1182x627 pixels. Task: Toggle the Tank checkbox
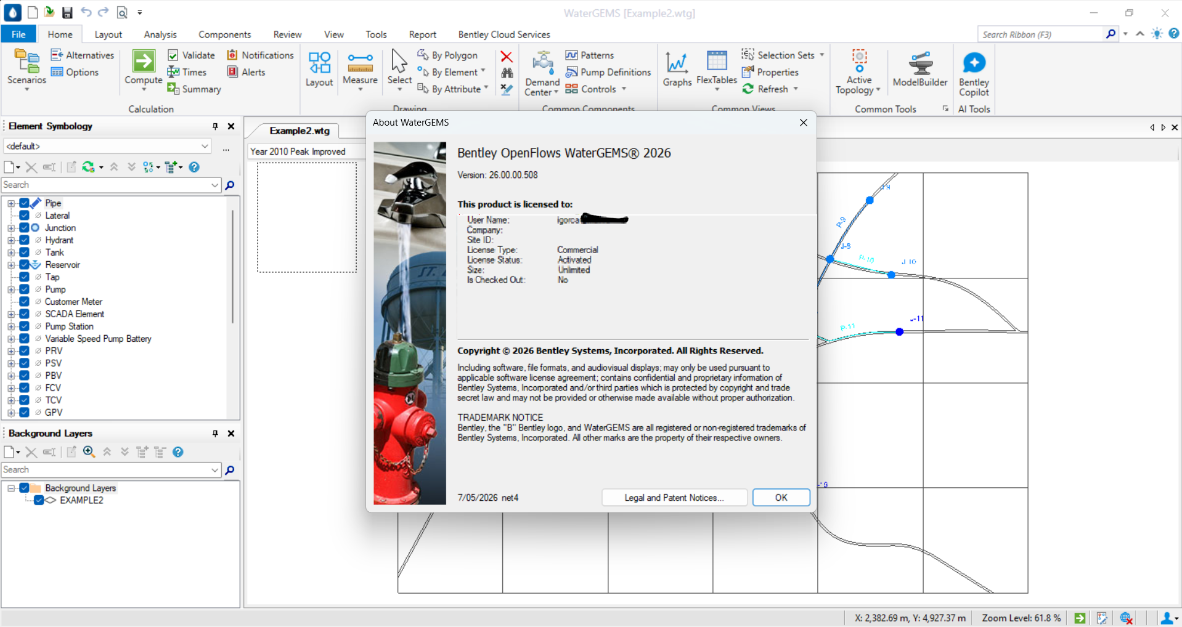point(25,253)
